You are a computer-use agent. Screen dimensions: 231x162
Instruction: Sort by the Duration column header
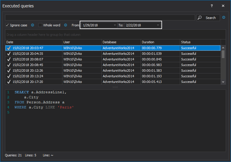point(160,42)
